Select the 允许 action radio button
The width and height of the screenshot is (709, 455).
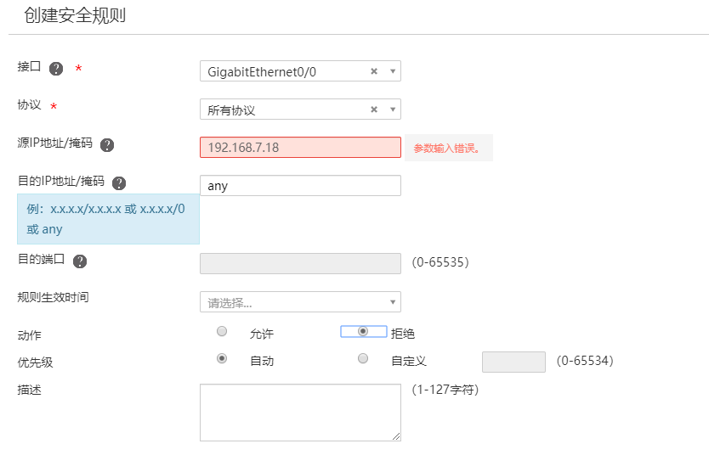[223, 331]
